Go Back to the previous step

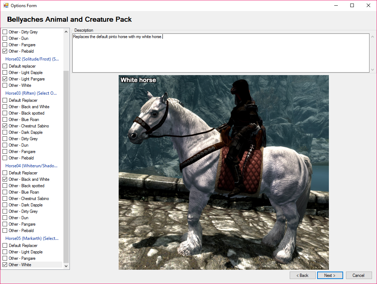303,275
